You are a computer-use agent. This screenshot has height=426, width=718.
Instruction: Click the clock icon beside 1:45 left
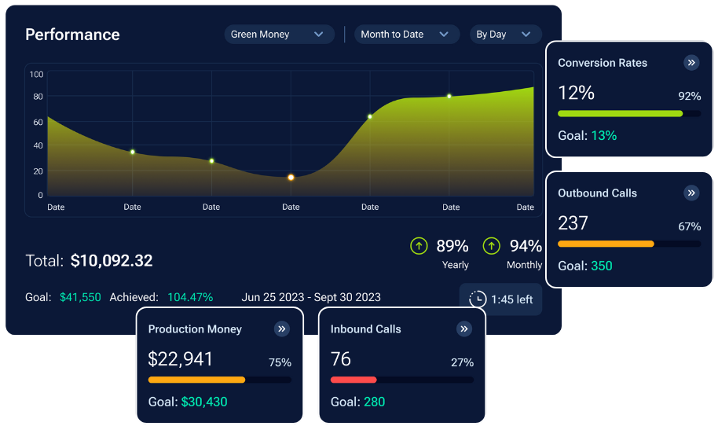477,299
